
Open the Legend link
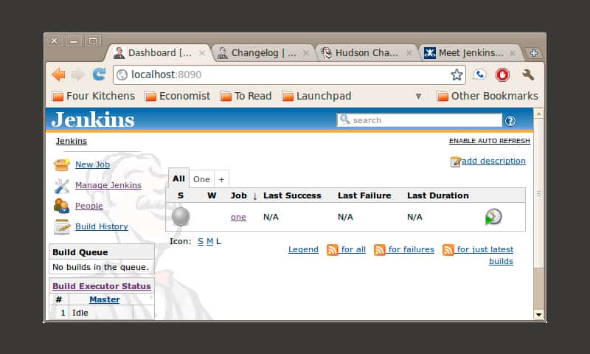point(303,249)
